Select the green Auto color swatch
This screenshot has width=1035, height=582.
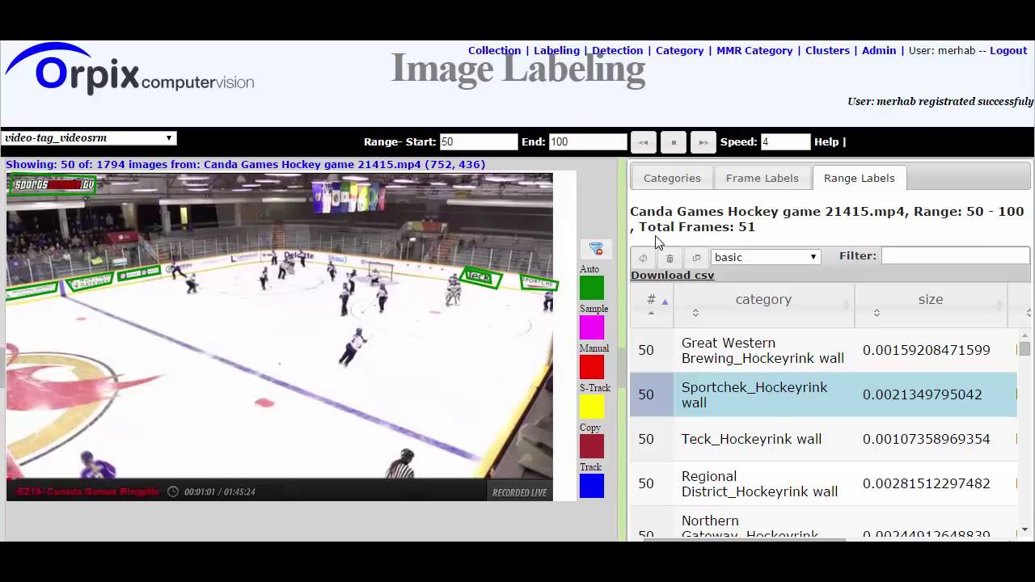[x=591, y=288]
